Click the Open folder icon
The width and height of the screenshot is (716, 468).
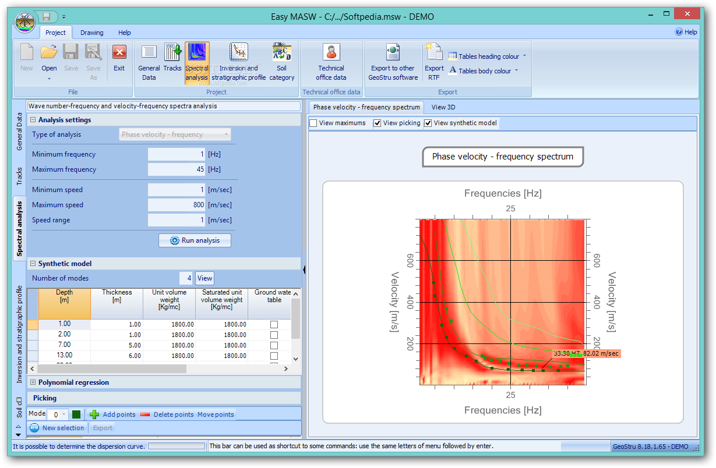[49, 52]
